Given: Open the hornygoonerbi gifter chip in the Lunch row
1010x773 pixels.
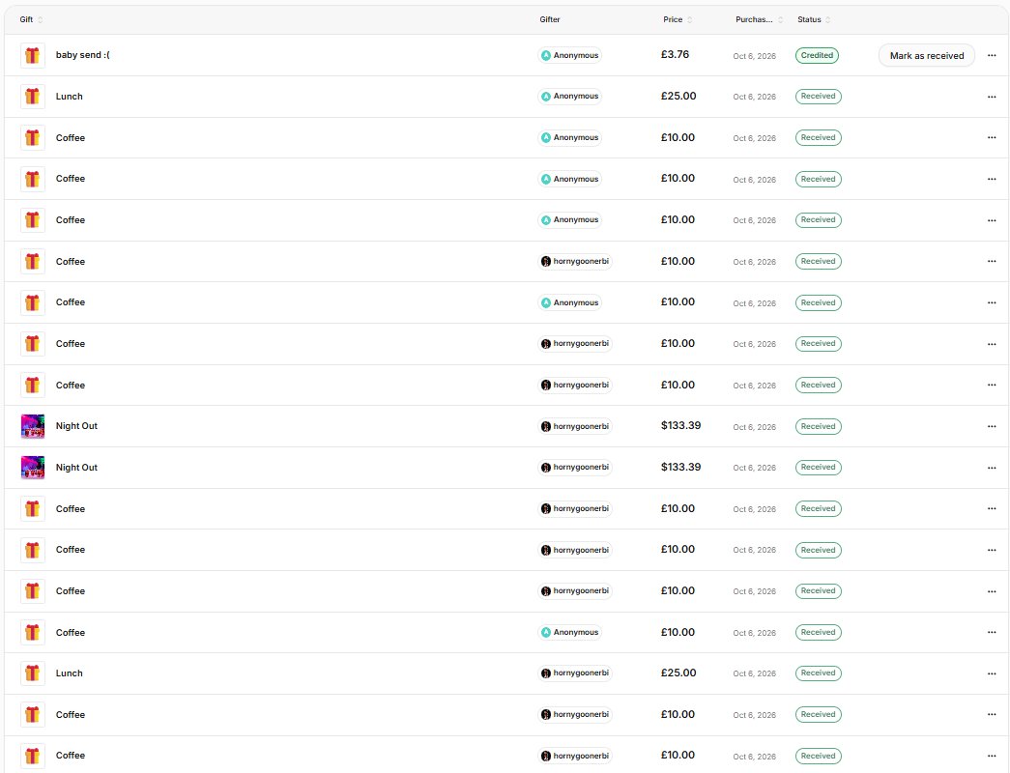Looking at the screenshot, I should tap(574, 673).
